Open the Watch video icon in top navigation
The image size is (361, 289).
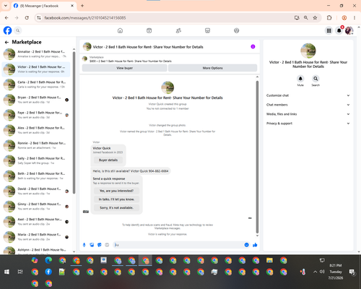click(x=149, y=30)
